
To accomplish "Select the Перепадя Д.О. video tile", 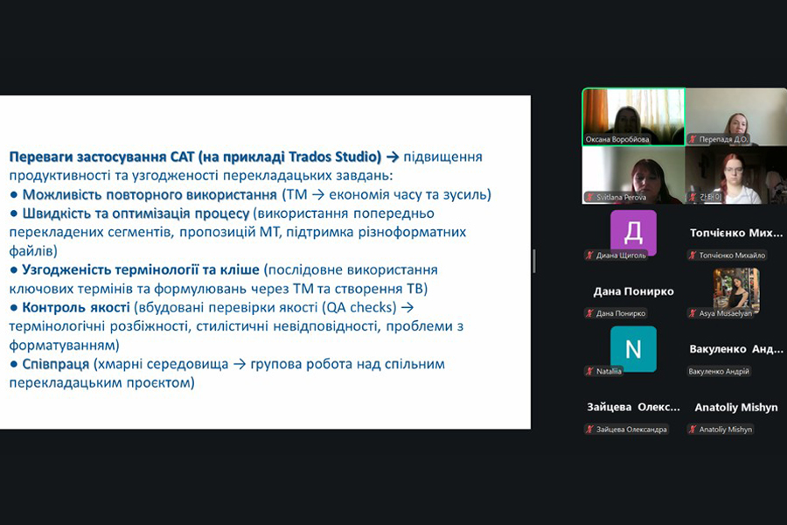I will [735, 117].
